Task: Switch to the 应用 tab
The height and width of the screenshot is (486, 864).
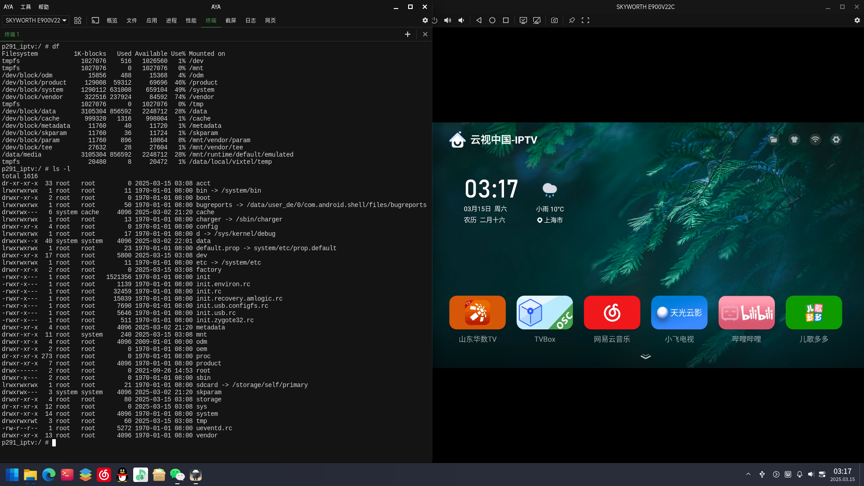Action: coord(152,20)
